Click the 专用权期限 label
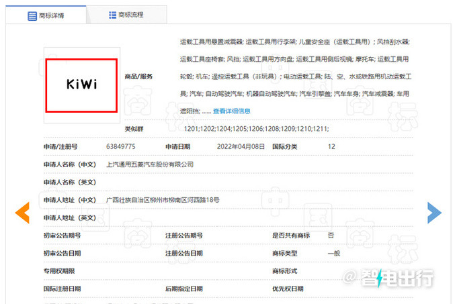 click(x=59, y=271)
